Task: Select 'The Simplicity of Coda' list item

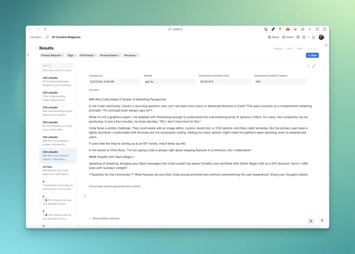Action: click(58, 126)
